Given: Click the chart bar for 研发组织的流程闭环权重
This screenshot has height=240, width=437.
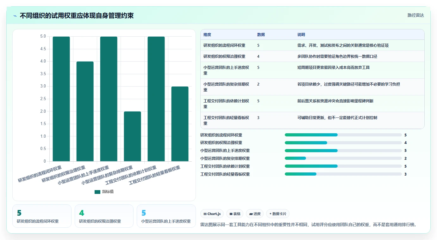Looking at the screenshot, I should [x=61, y=99].
